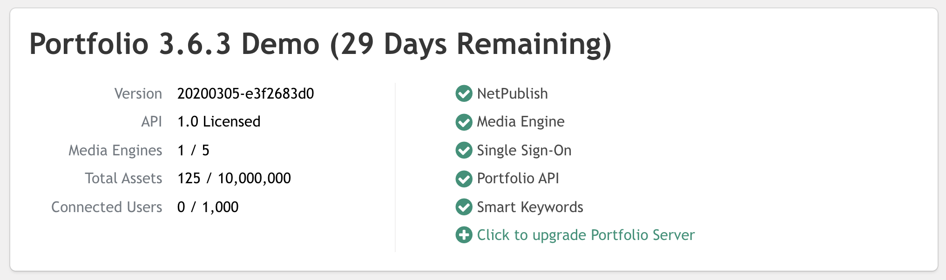This screenshot has height=280, width=946.
Task: Click the green plus upgrade icon
Action: point(464,235)
